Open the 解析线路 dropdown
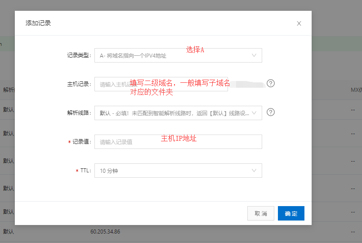The image size is (362, 243). click(x=178, y=113)
